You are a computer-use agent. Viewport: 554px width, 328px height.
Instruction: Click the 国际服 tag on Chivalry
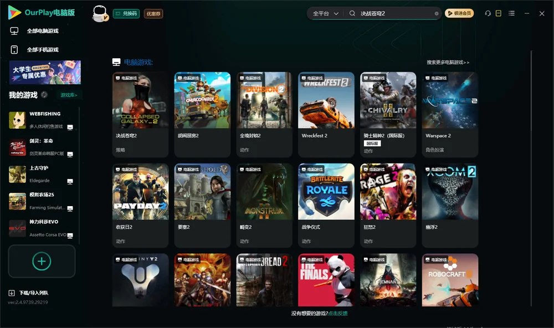click(372, 143)
